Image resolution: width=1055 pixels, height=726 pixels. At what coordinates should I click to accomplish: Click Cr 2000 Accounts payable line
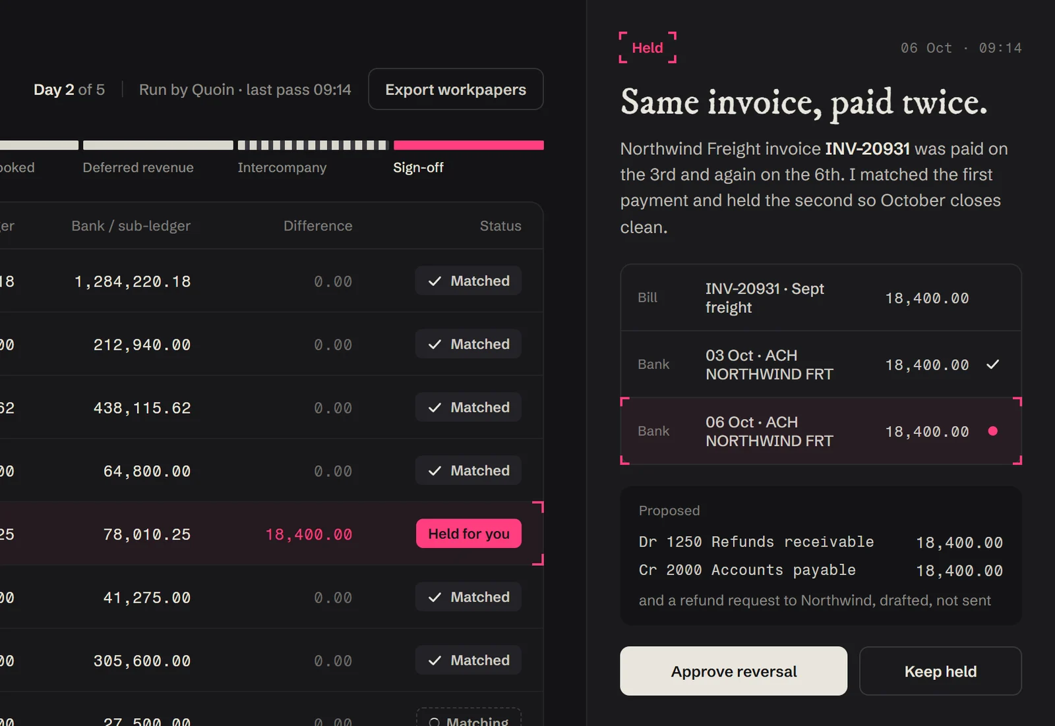tap(821, 571)
